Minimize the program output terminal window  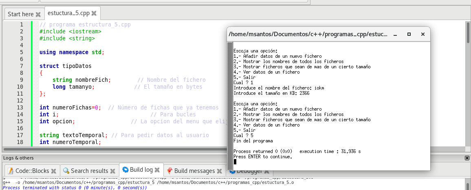(x=395, y=35)
